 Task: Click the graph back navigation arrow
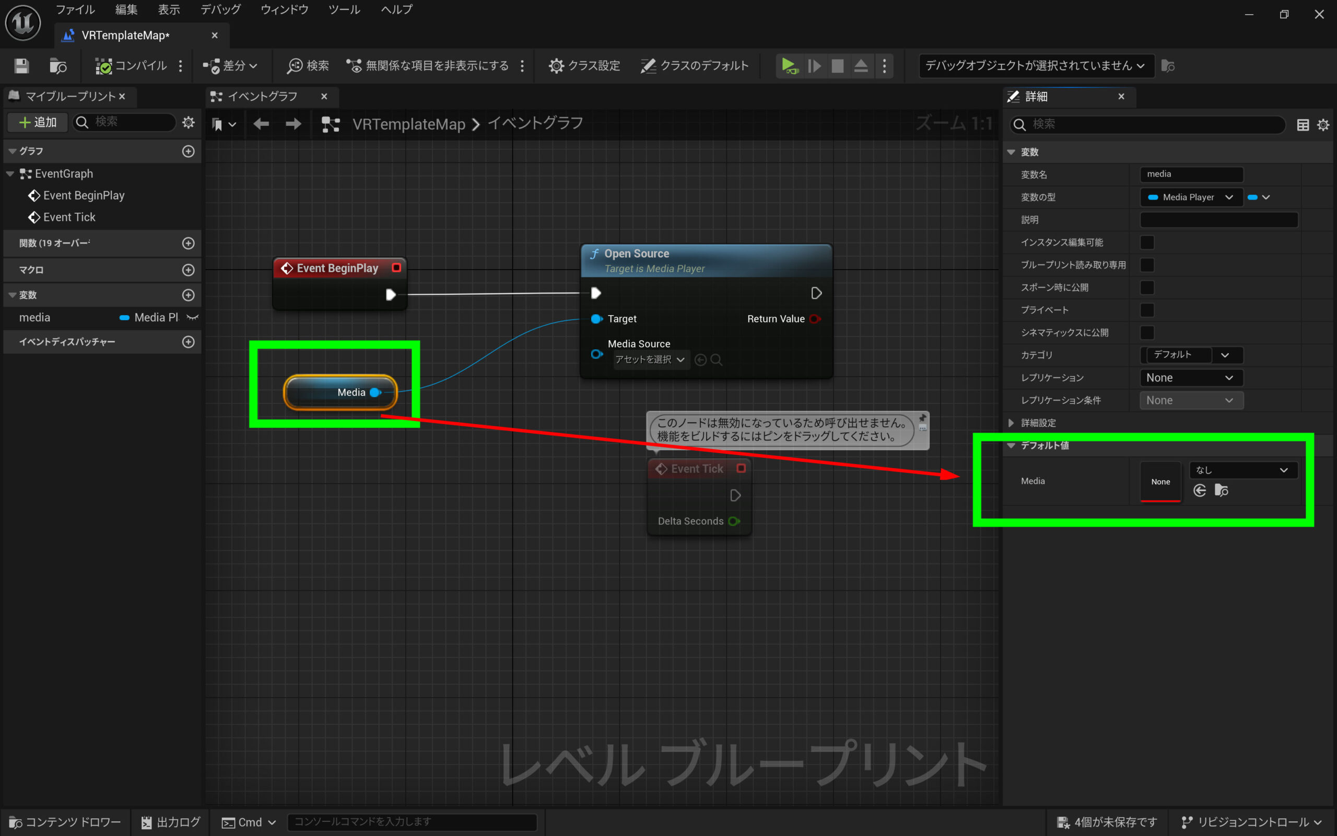(x=261, y=124)
